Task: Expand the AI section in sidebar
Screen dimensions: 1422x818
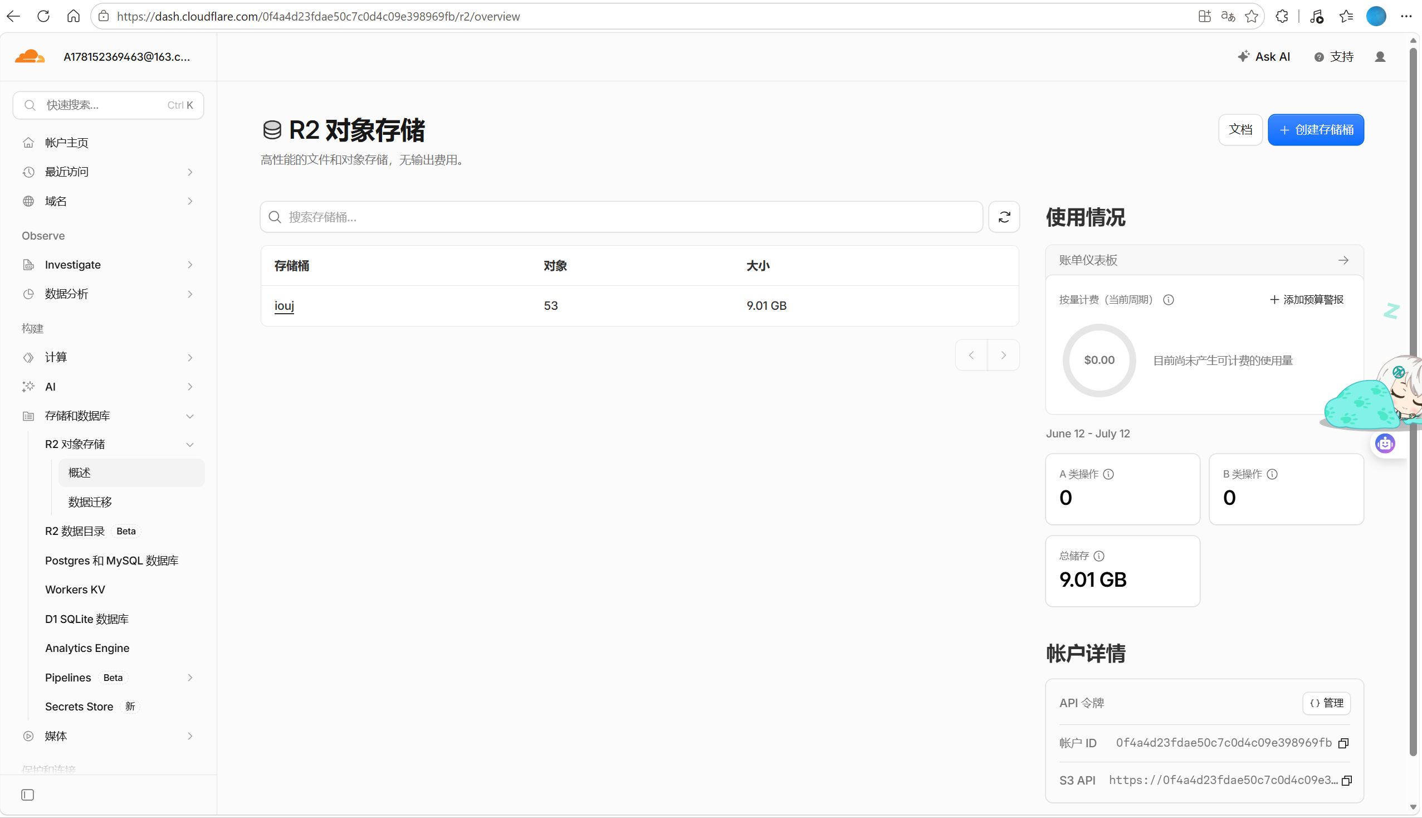Action: (x=190, y=387)
